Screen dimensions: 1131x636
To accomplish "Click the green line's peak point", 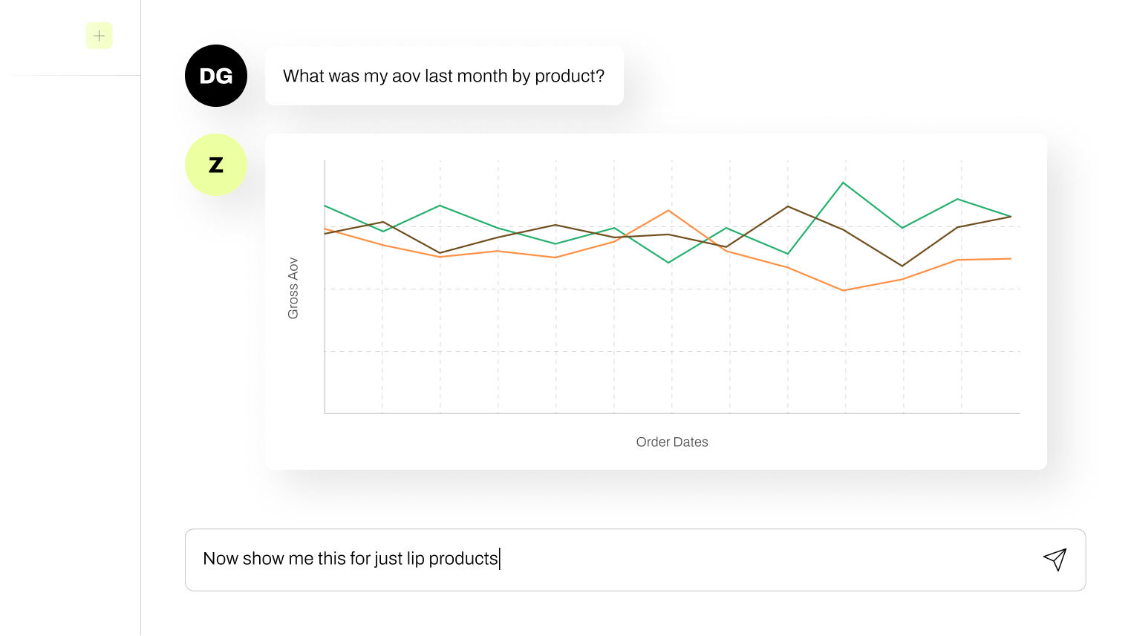I will click(843, 181).
